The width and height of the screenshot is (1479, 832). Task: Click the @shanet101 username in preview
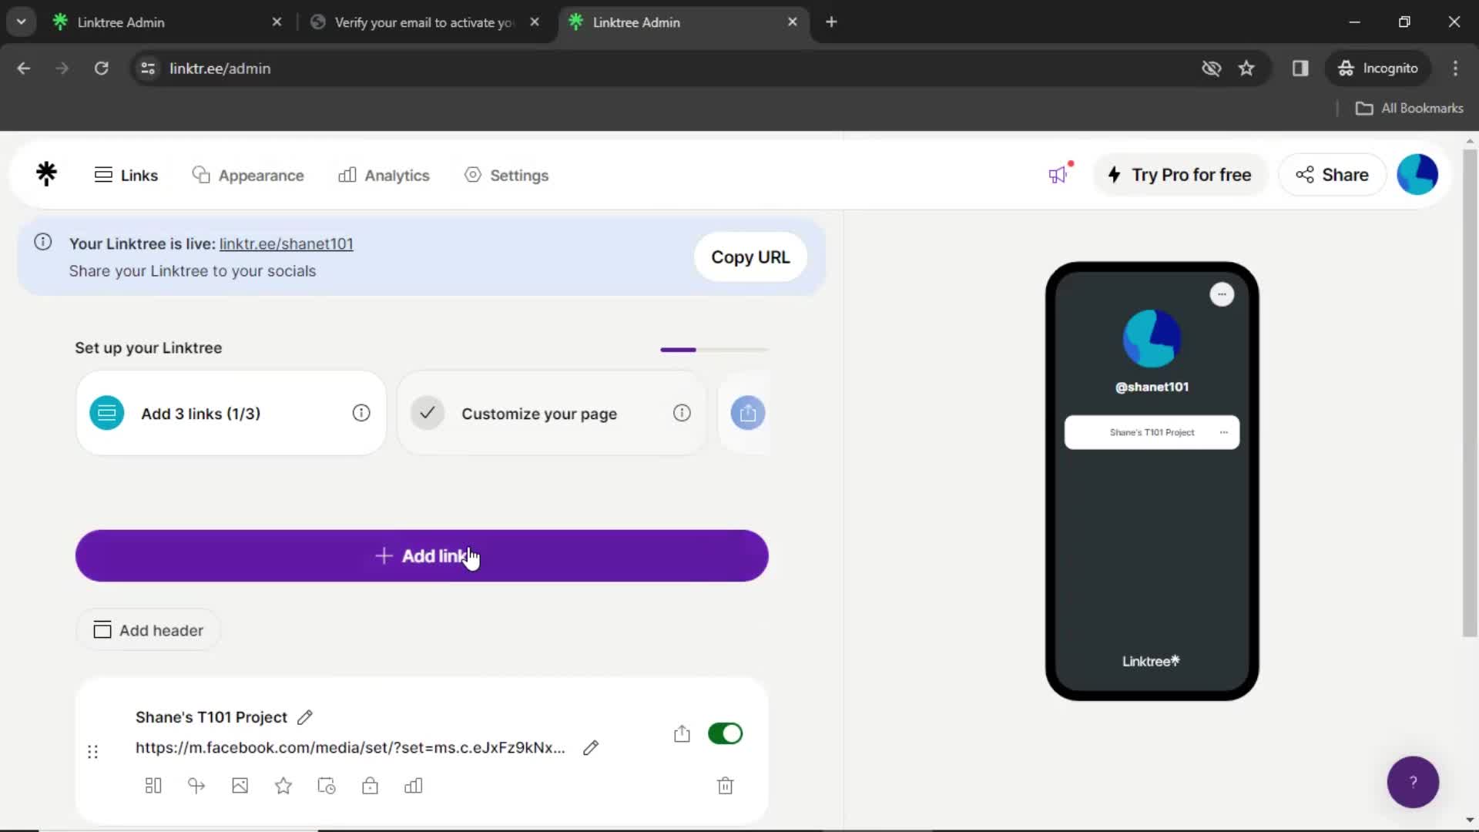1152,387
